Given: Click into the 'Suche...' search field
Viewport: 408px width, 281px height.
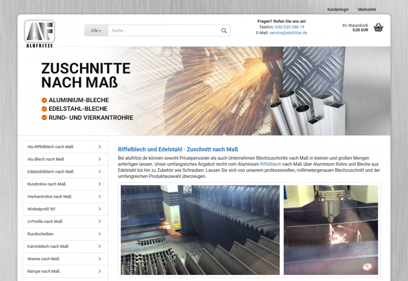Looking at the screenshot, I should coord(163,31).
